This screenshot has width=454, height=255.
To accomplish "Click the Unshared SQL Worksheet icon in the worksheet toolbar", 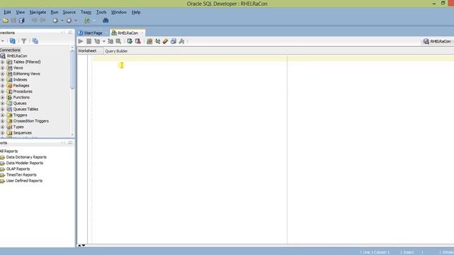I will (x=150, y=41).
